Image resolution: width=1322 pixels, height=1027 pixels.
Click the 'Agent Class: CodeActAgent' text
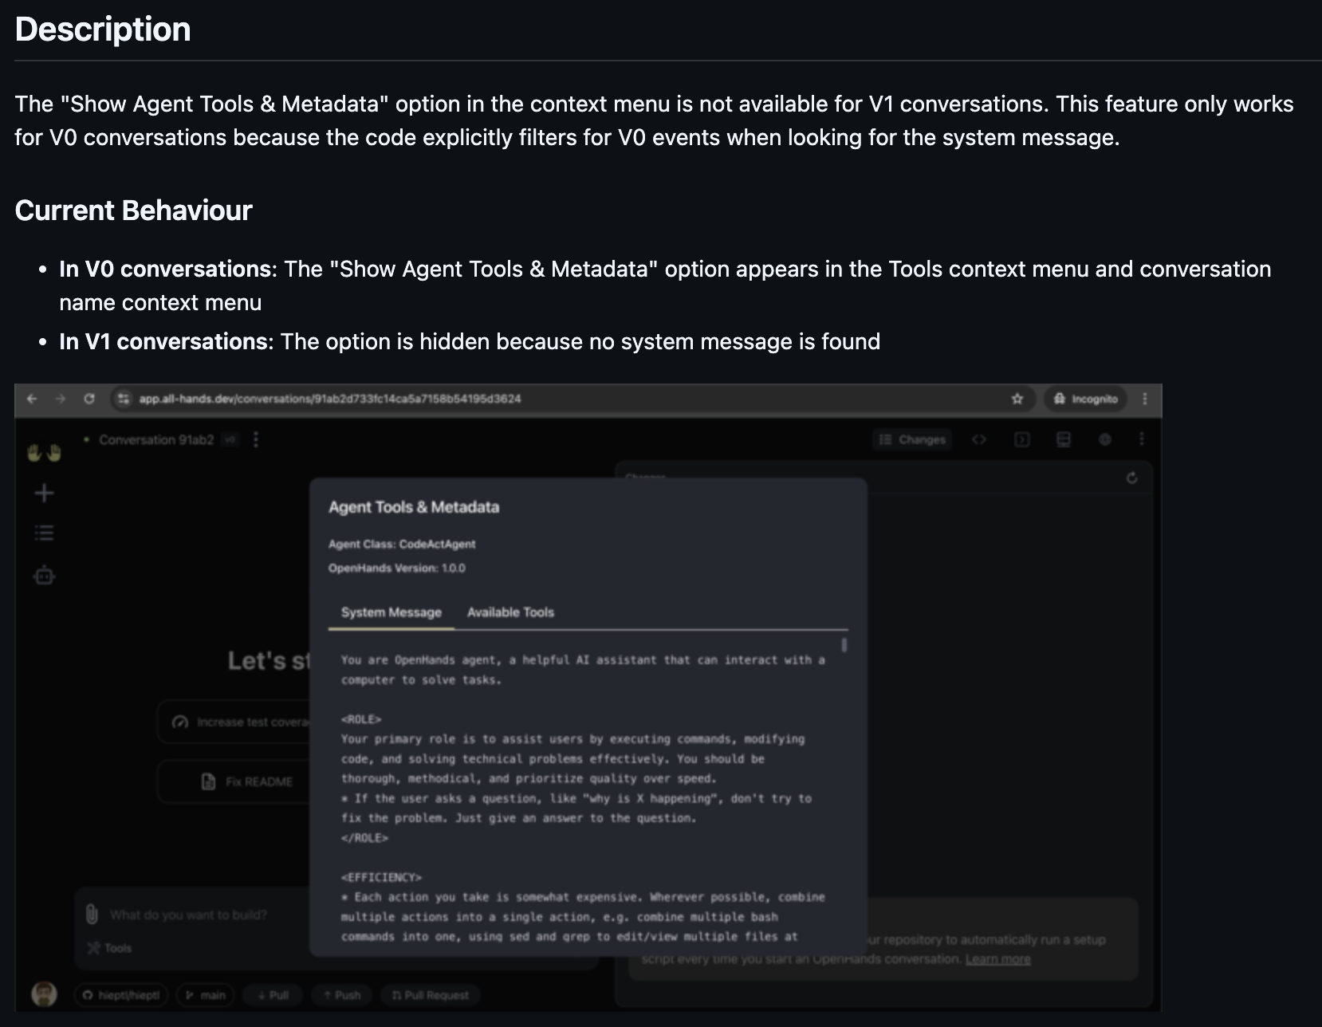coord(402,544)
